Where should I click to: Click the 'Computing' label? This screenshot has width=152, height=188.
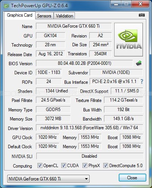coord(22,166)
